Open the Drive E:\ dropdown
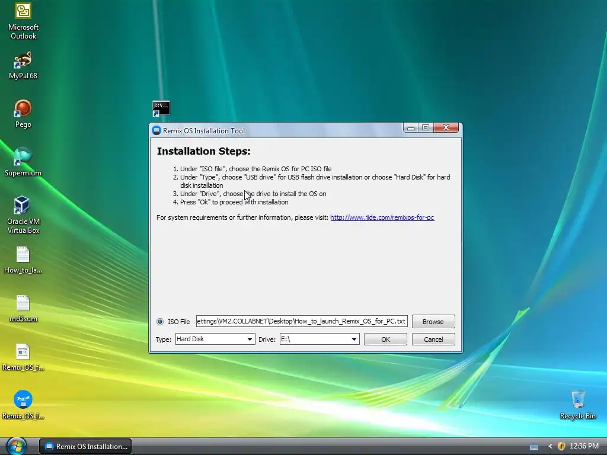This screenshot has width=607, height=455. click(x=320, y=339)
